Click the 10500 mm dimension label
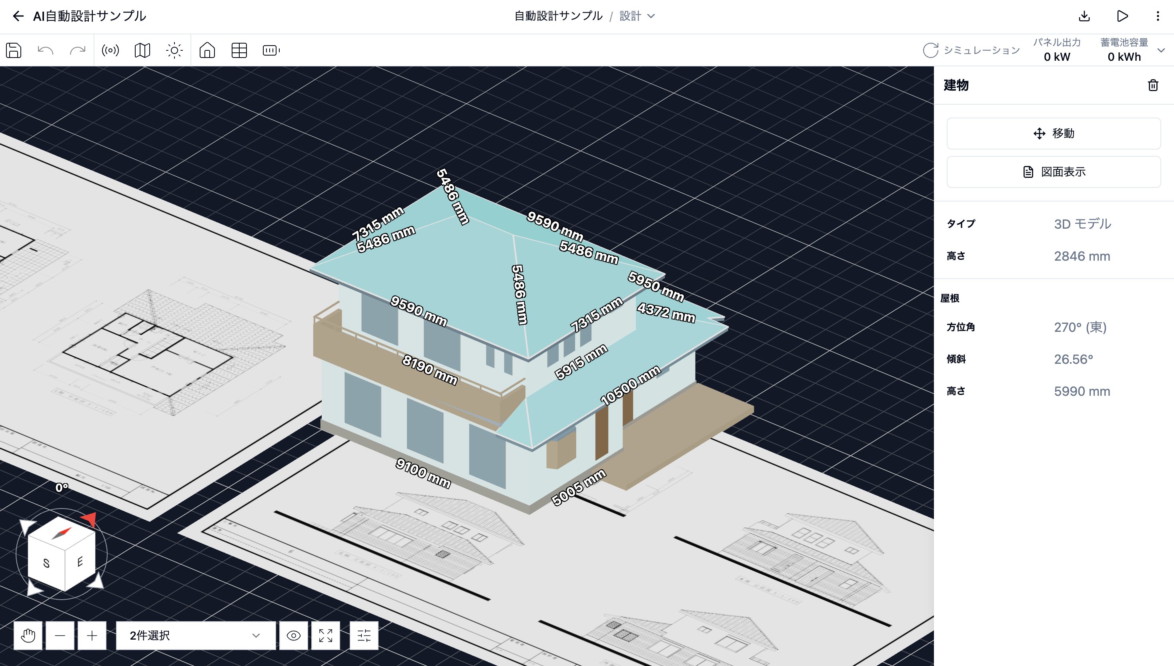1174x666 pixels. [630, 386]
